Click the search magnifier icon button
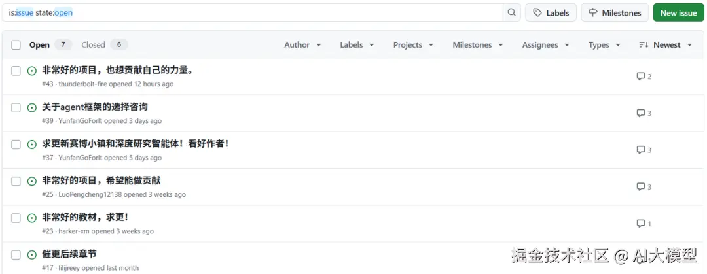 512,12
